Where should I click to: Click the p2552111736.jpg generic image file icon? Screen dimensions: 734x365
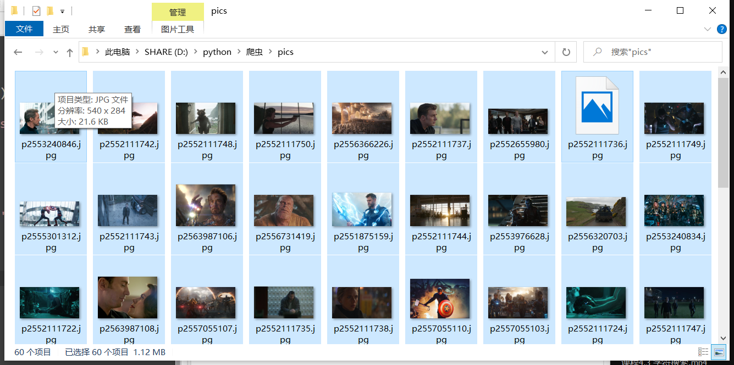point(597,105)
